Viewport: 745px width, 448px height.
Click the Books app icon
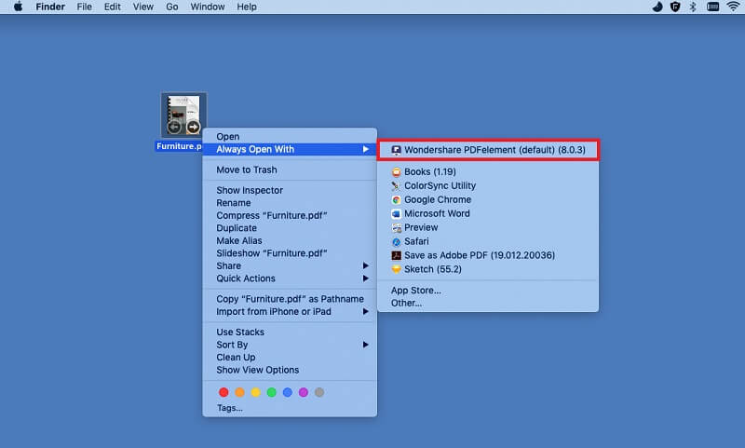(396, 171)
